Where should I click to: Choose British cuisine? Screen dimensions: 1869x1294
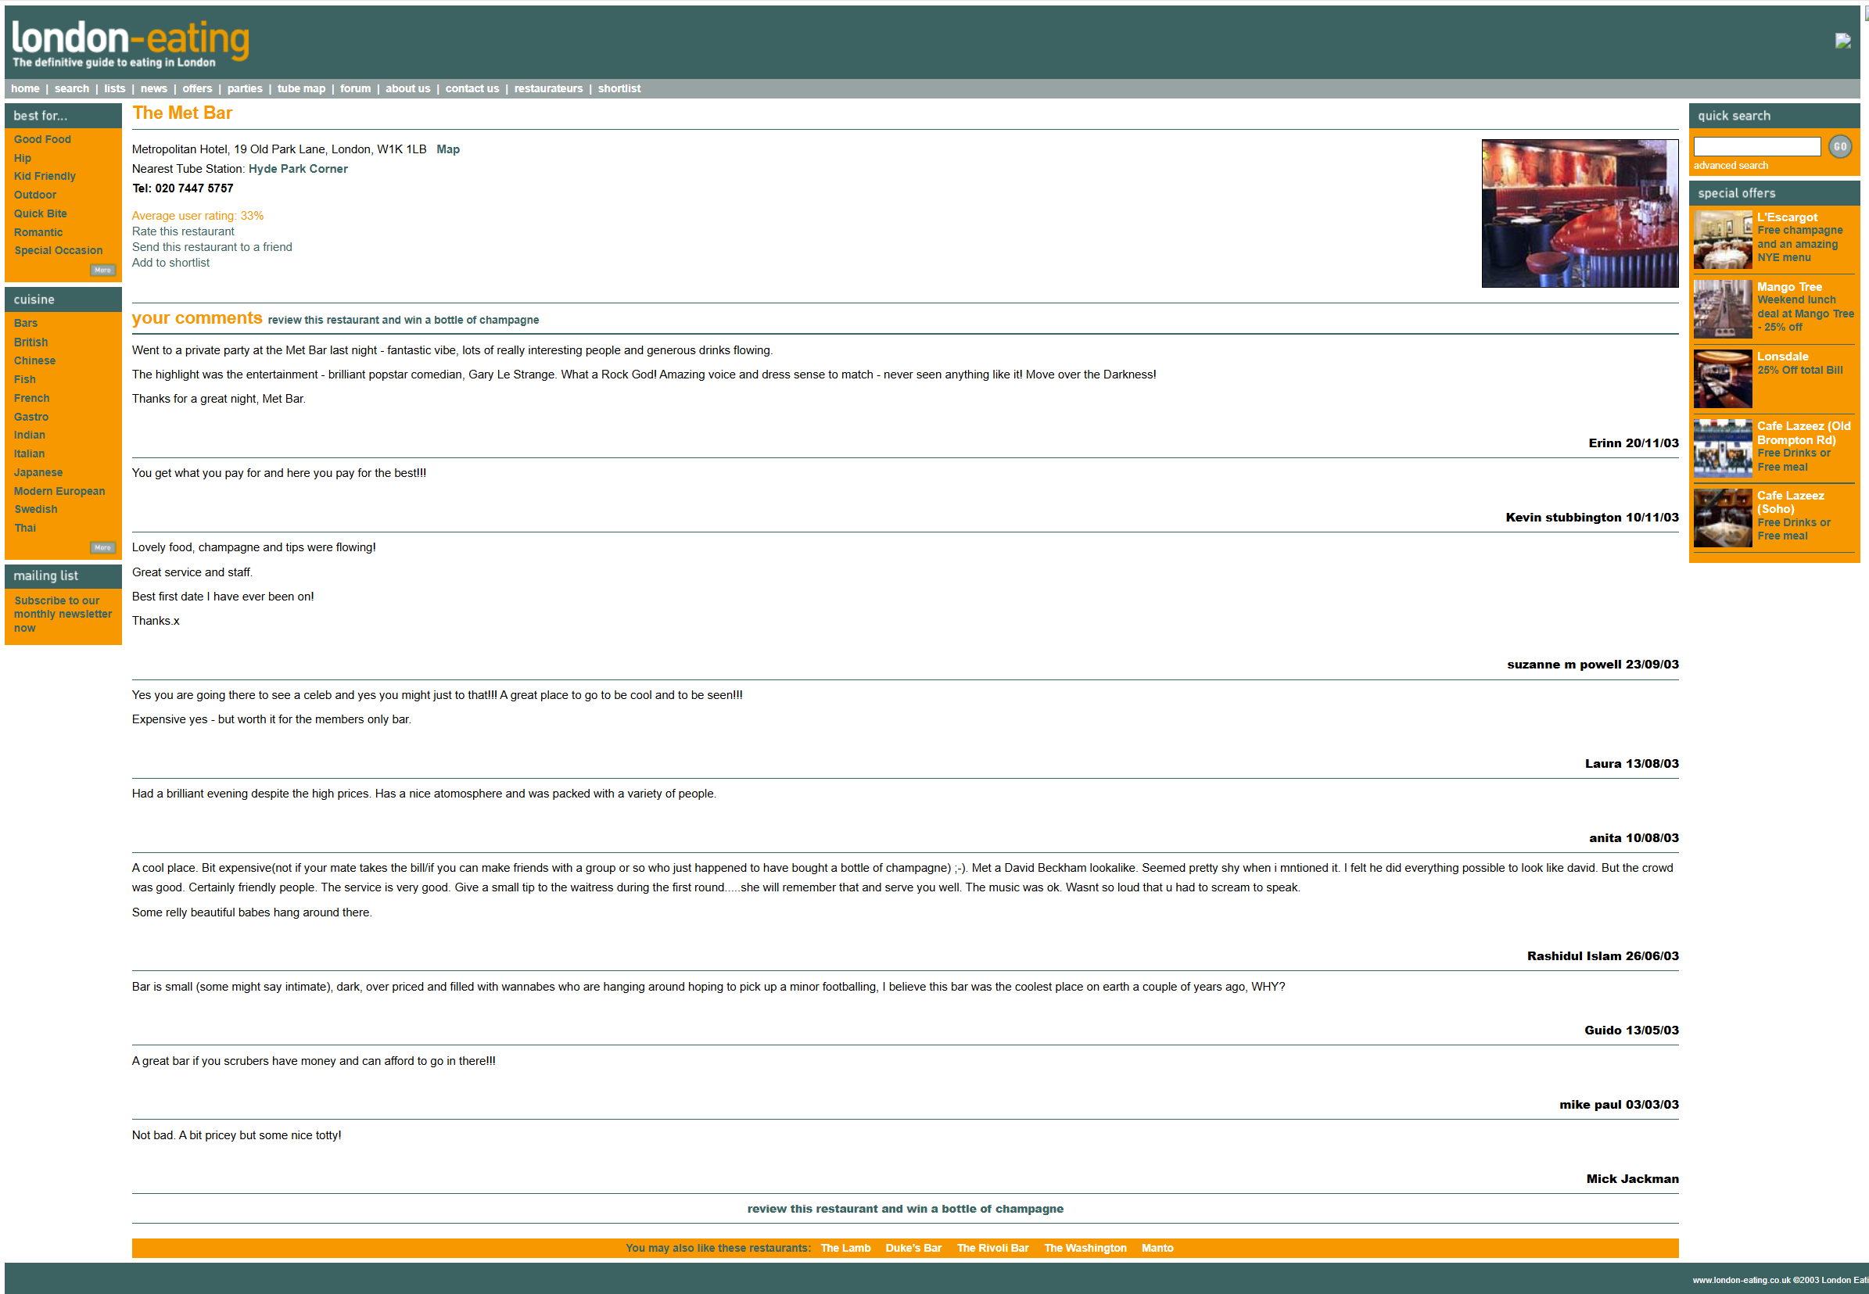click(30, 342)
